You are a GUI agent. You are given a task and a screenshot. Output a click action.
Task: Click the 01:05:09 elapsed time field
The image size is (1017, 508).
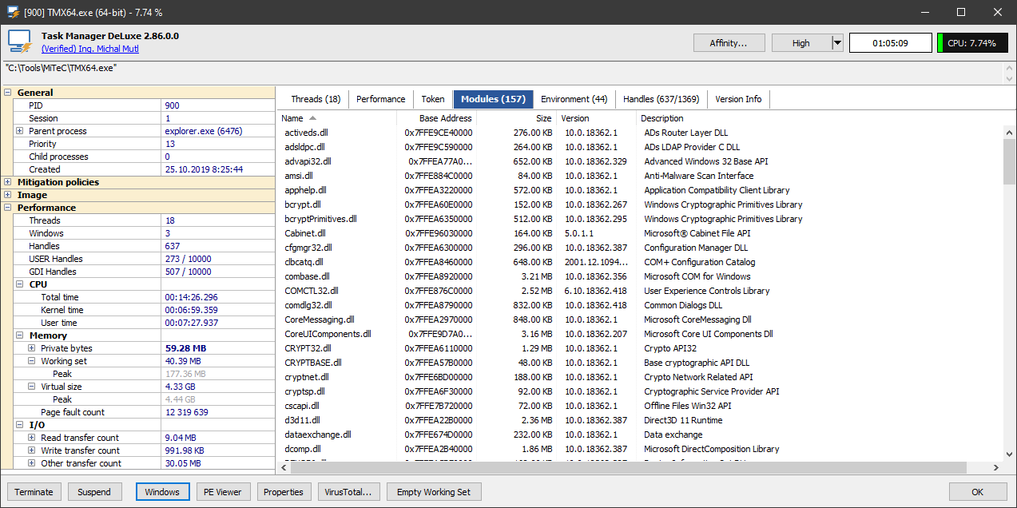pos(890,43)
